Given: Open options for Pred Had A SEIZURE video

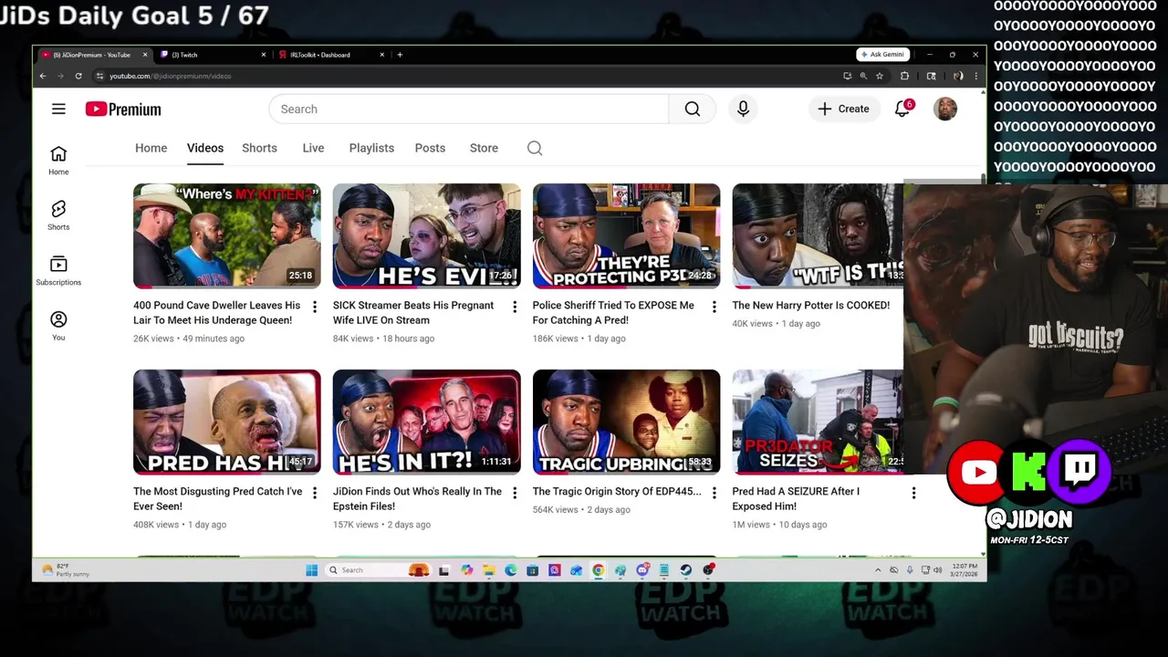Looking at the screenshot, I should [x=913, y=493].
